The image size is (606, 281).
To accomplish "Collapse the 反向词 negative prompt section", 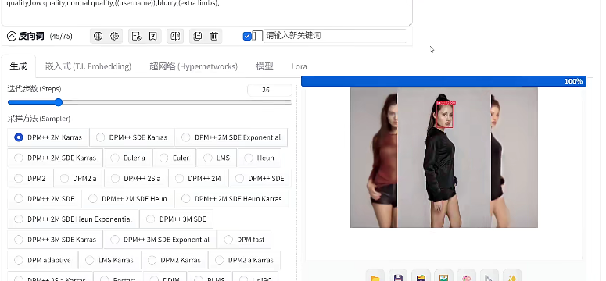I will click(x=12, y=36).
